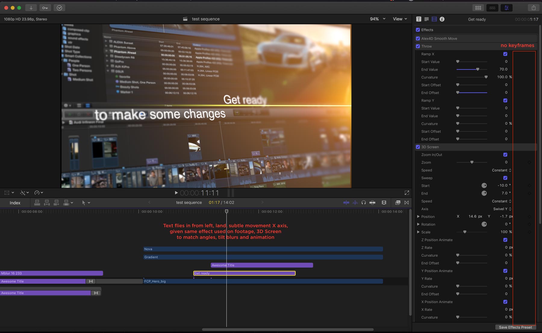542x333 pixels.
Task: Select the Get ready clip in timeline
Action: 244,273
